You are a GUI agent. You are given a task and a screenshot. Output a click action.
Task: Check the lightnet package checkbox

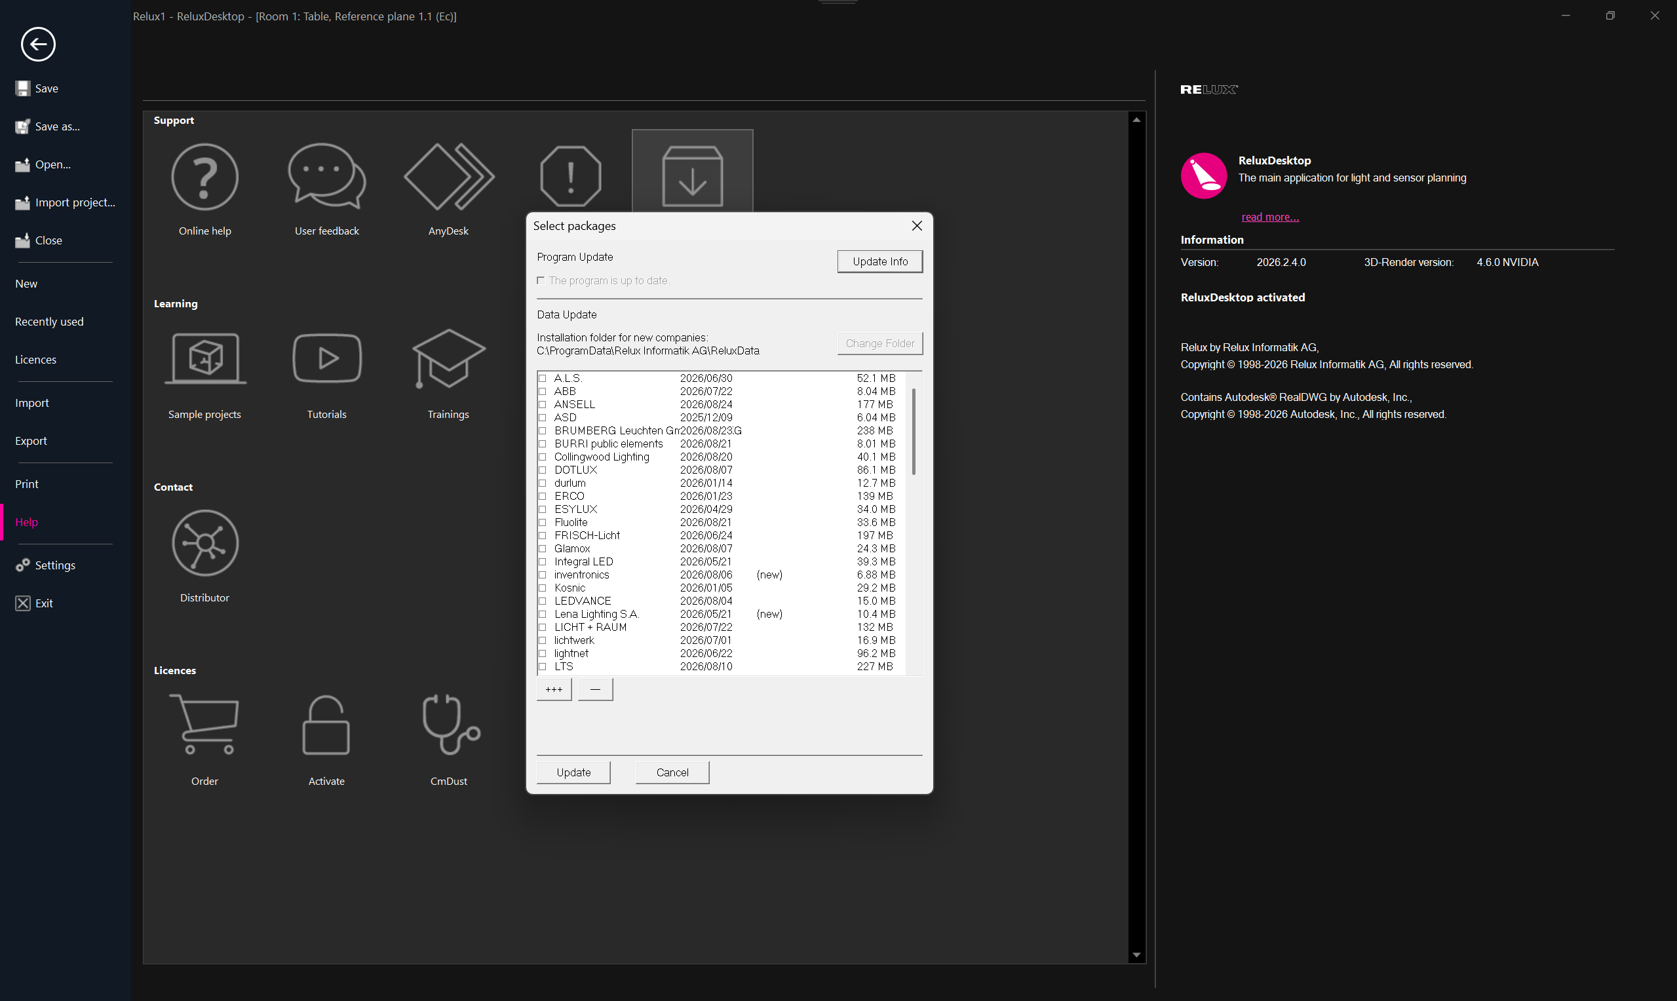pos(543,654)
